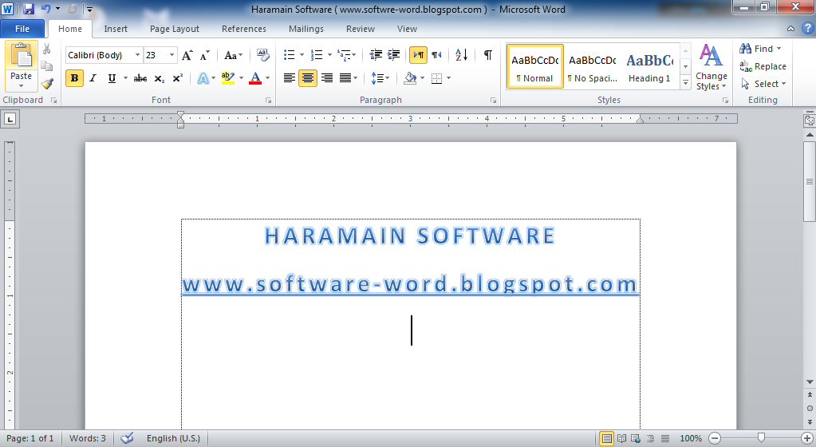Image resolution: width=816 pixels, height=447 pixels.
Task: Open the Font dialog launcher
Action: pyautogui.click(x=269, y=100)
